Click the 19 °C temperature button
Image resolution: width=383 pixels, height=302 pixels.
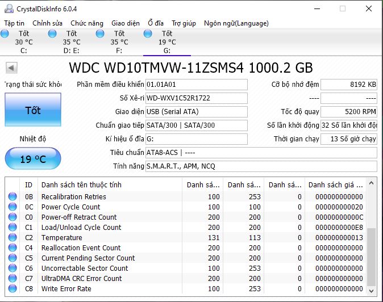click(33, 158)
